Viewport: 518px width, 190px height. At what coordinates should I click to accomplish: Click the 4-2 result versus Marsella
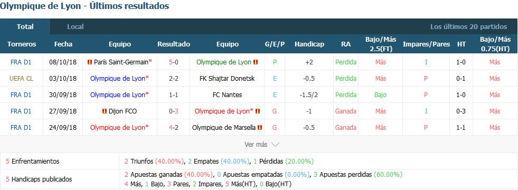[x=174, y=128]
